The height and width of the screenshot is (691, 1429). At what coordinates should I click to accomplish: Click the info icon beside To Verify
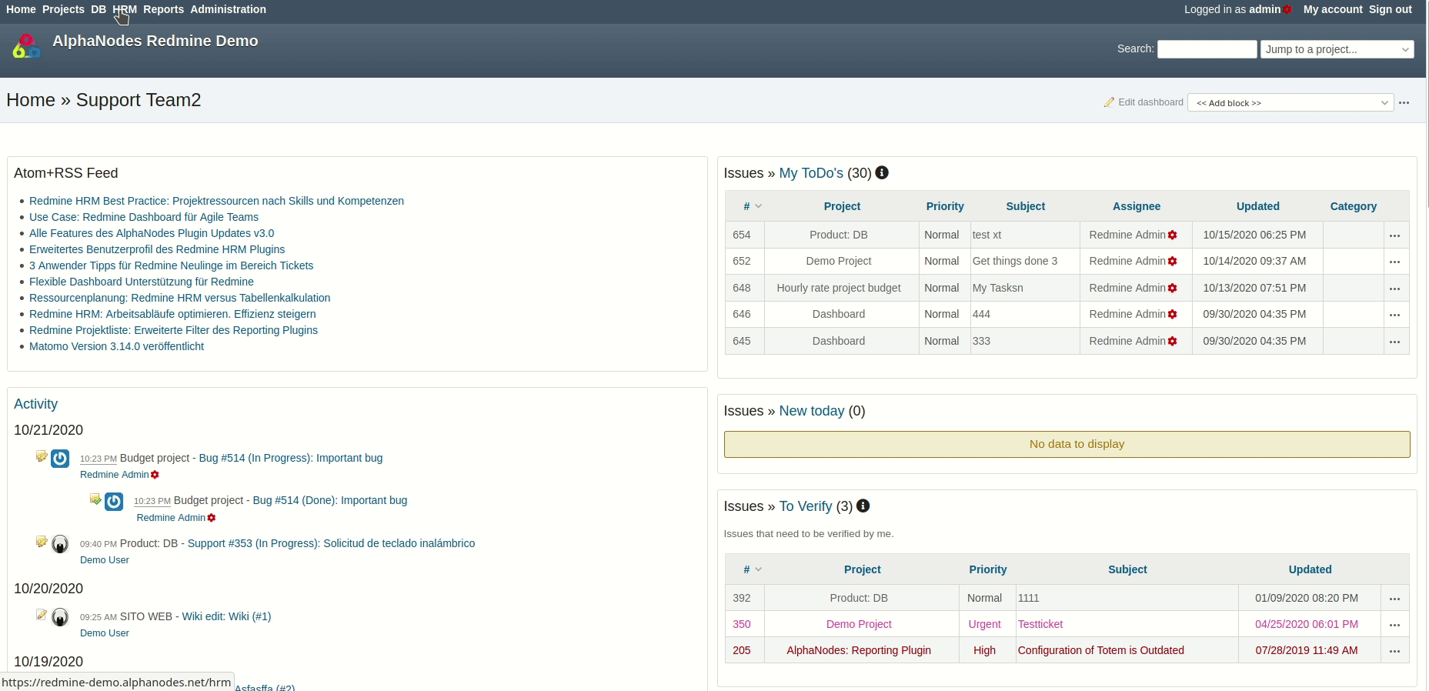[x=863, y=506]
